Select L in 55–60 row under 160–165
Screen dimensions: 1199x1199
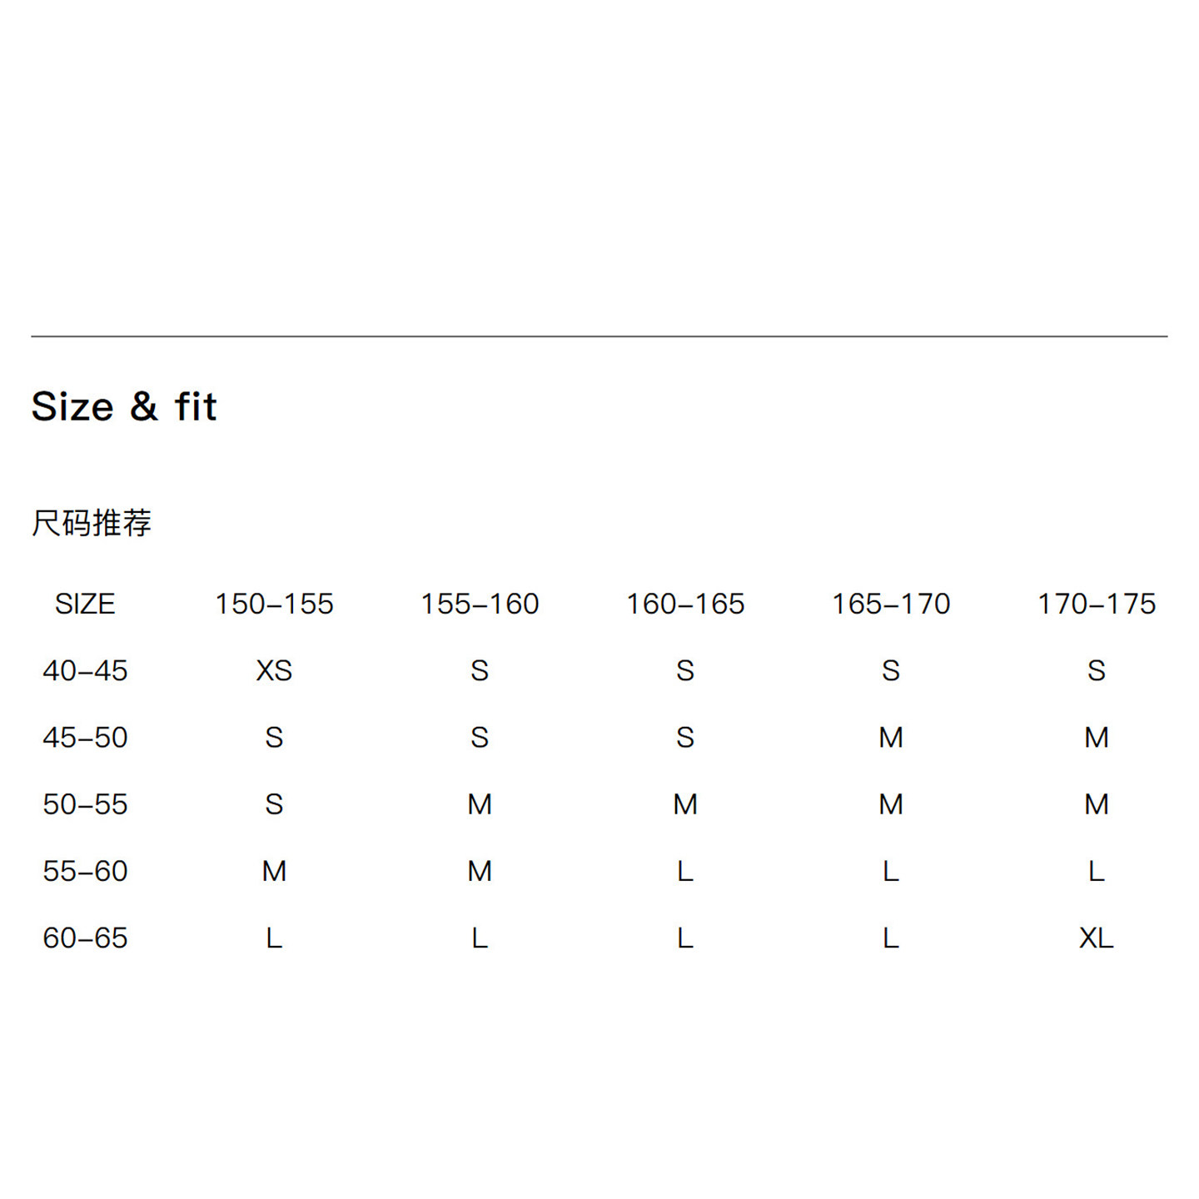click(x=685, y=871)
